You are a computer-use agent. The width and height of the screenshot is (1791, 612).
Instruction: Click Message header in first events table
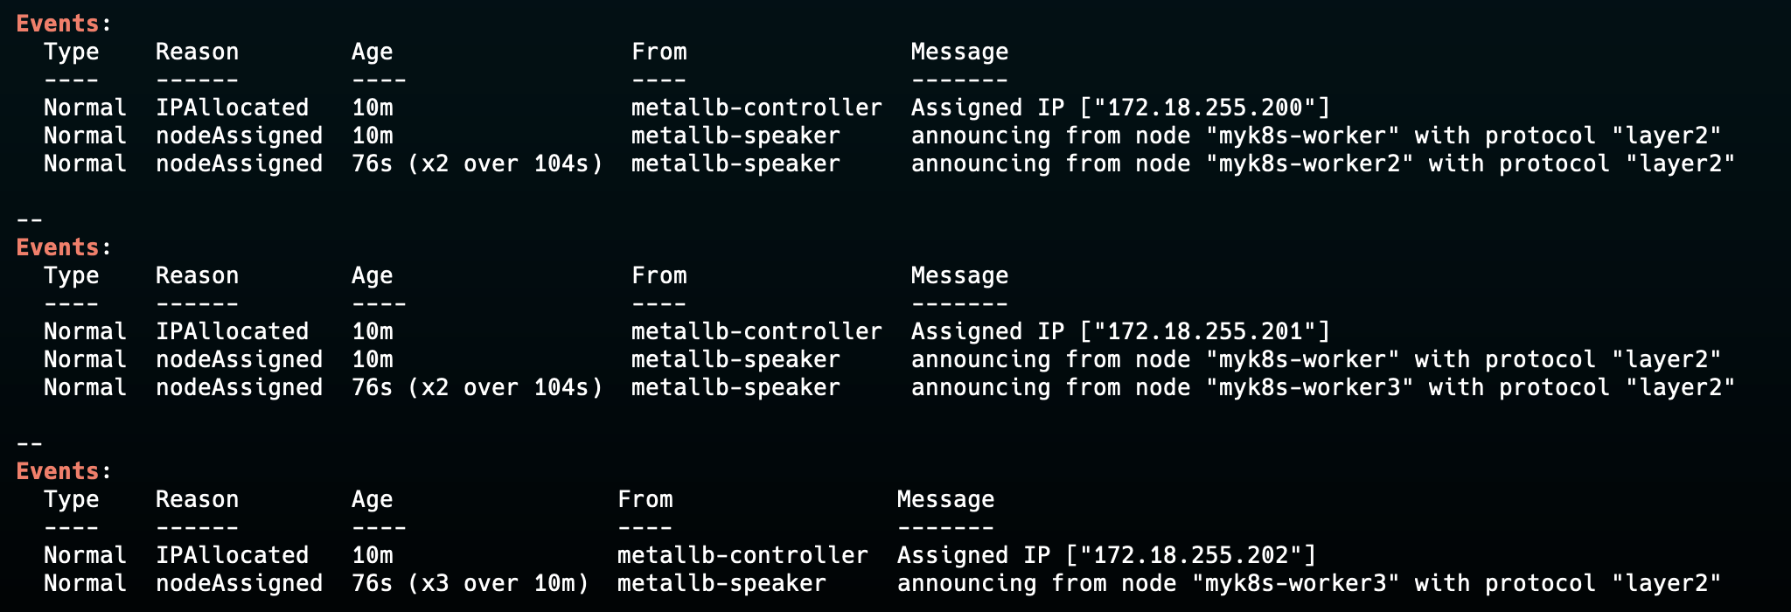pos(959,52)
